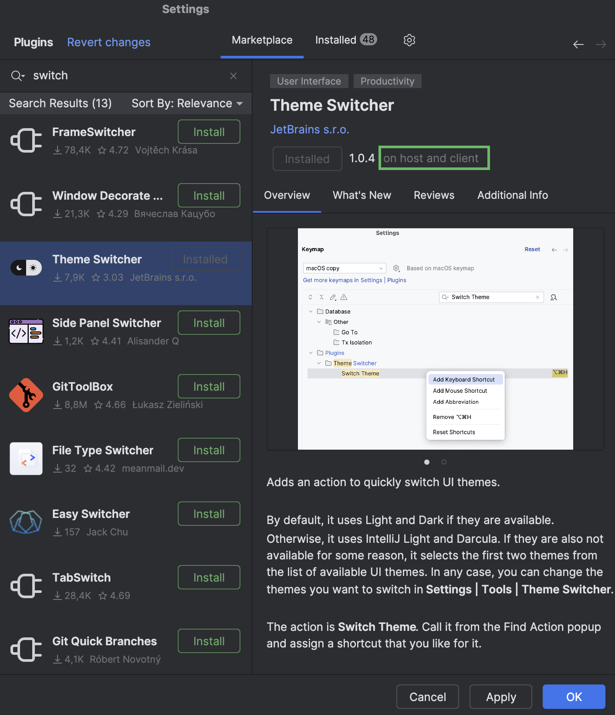Viewport: 615px width, 715px height.
Task: Select the TabSwitch plugin name
Action: (x=81, y=578)
